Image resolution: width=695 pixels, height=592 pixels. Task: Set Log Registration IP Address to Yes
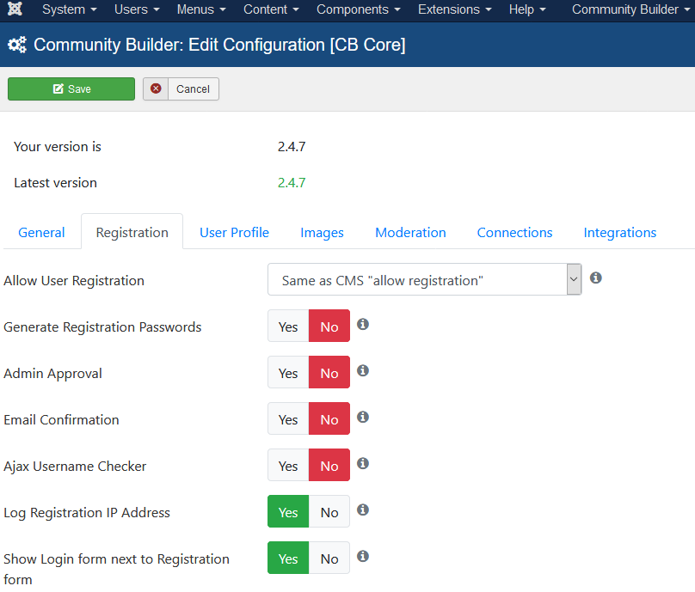tap(288, 512)
